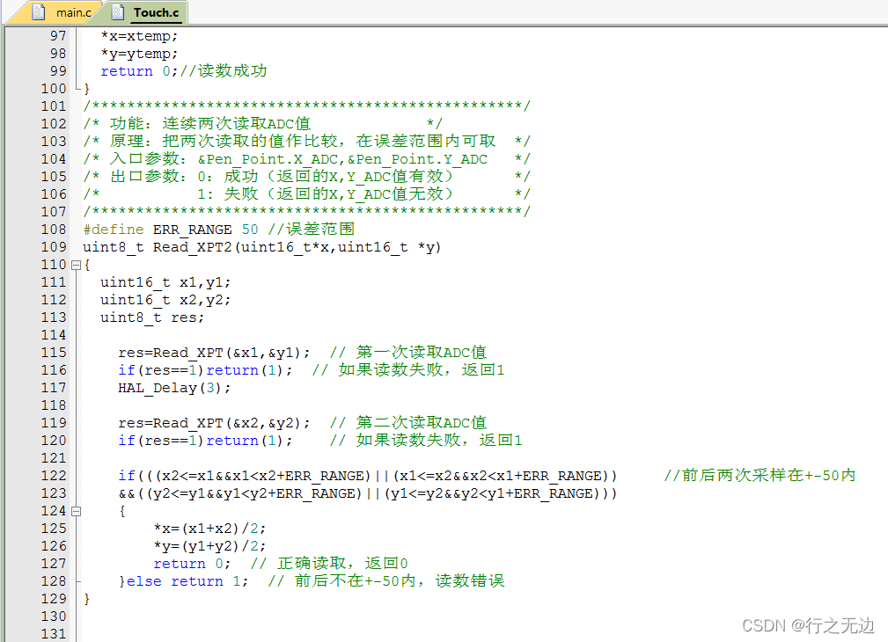Select the Touch.c tab
The width and height of the screenshot is (888, 642).
[146, 12]
